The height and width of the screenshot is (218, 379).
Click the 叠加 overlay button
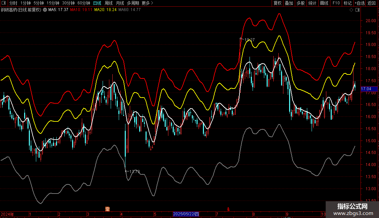pyautogui.click(x=289, y=3)
